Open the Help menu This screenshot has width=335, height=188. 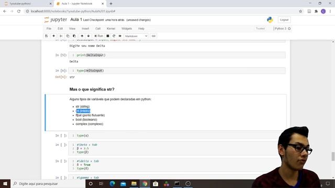click(x=141, y=29)
